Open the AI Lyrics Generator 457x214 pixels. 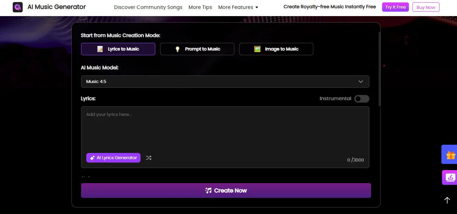[x=113, y=158]
